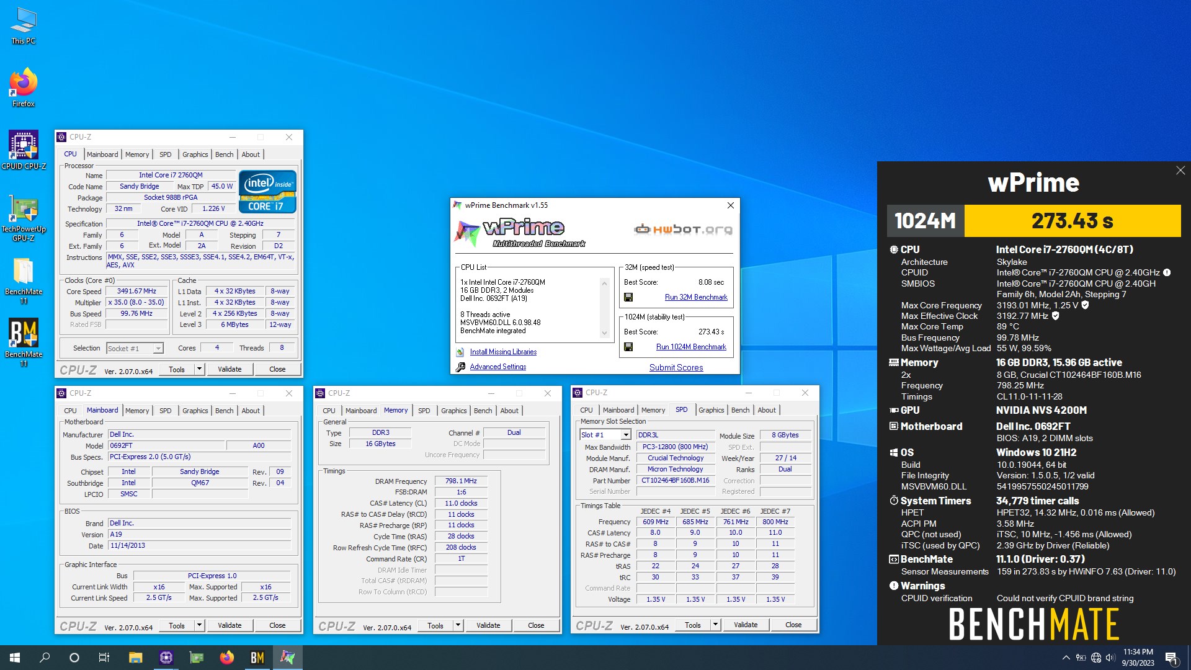Open Cortana from the taskbar
Image resolution: width=1191 pixels, height=670 pixels.
pos(74,658)
